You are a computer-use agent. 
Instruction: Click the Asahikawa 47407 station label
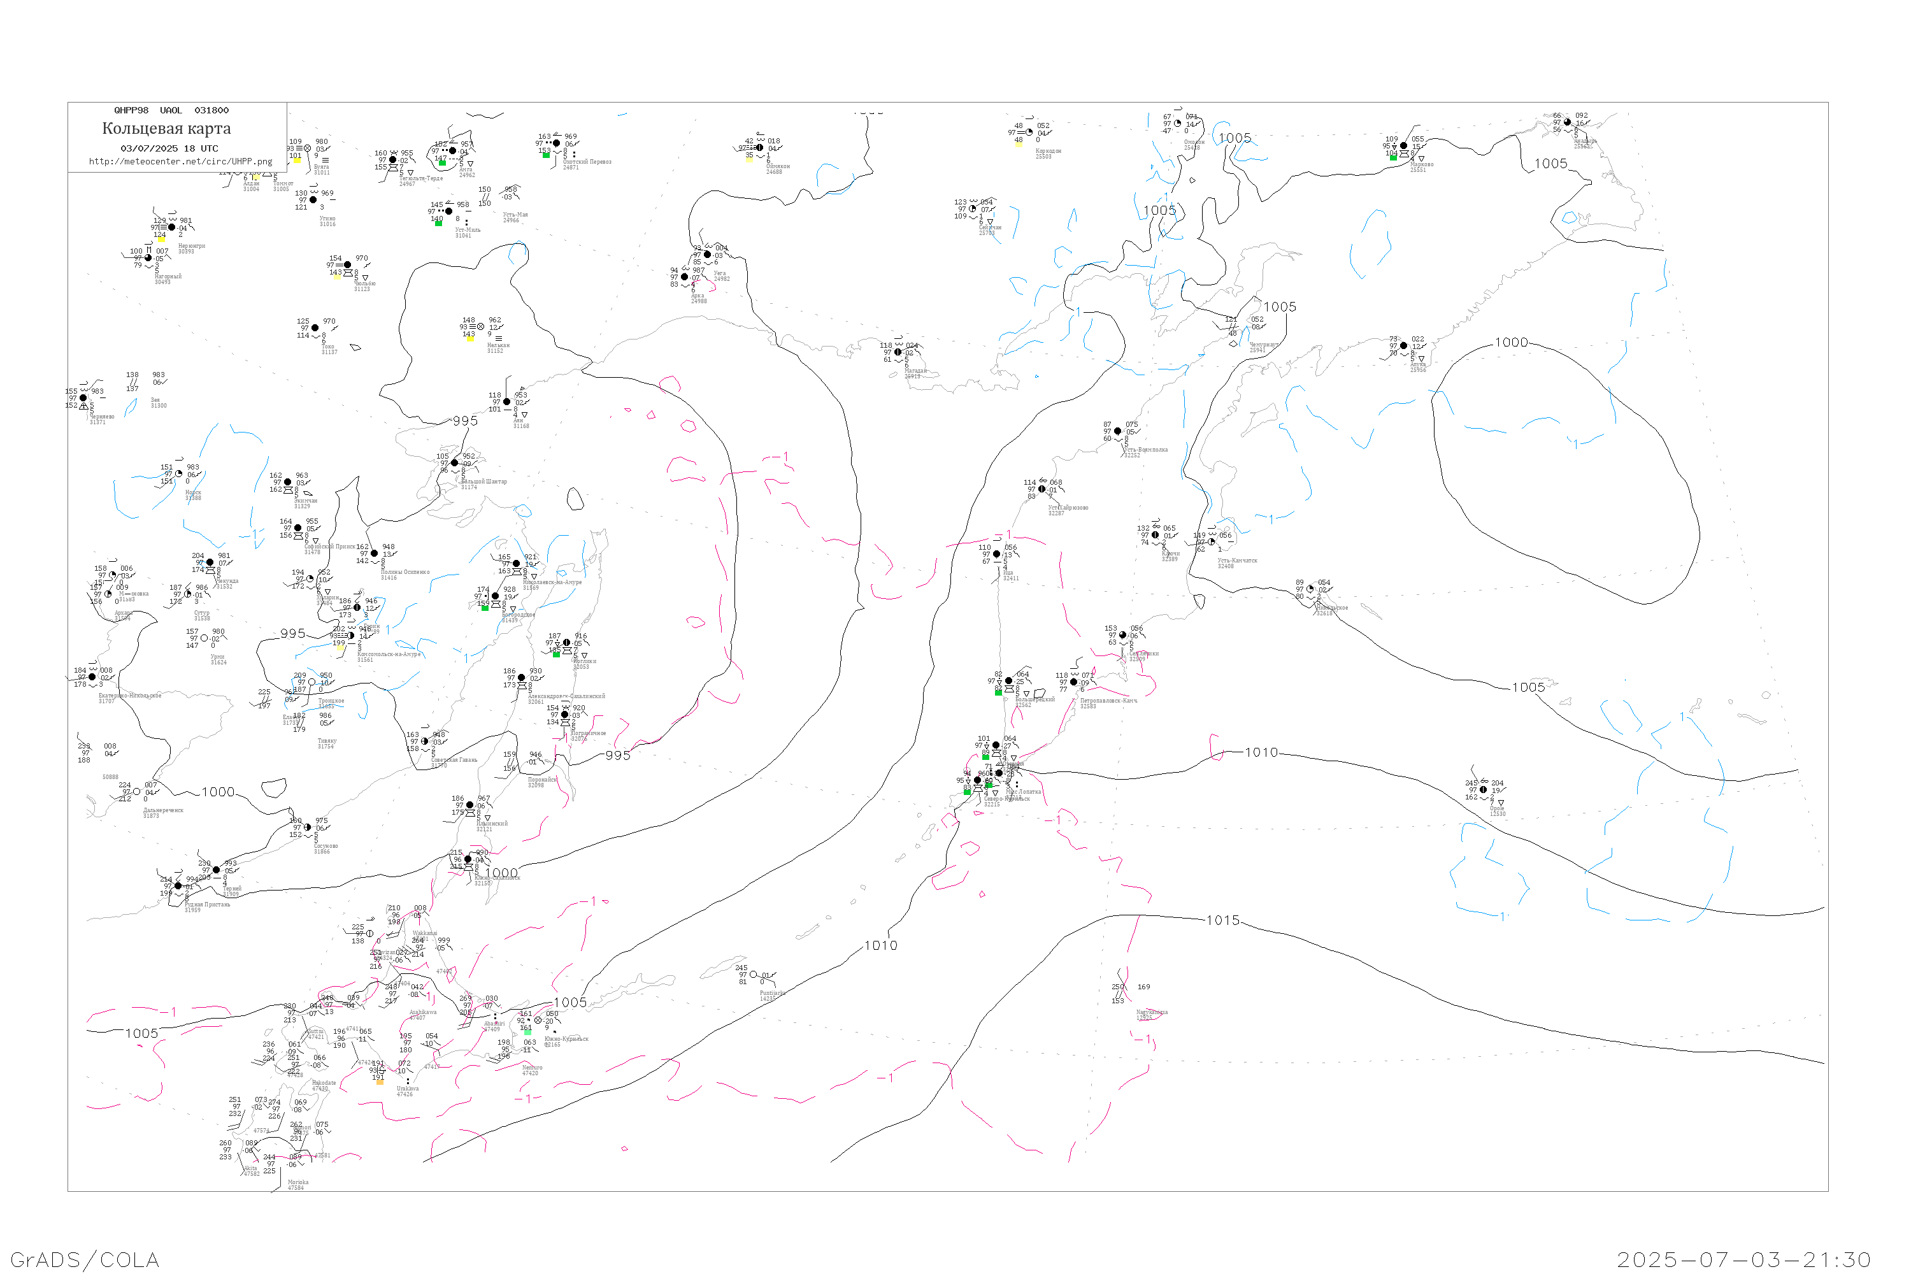(422, 1013)
